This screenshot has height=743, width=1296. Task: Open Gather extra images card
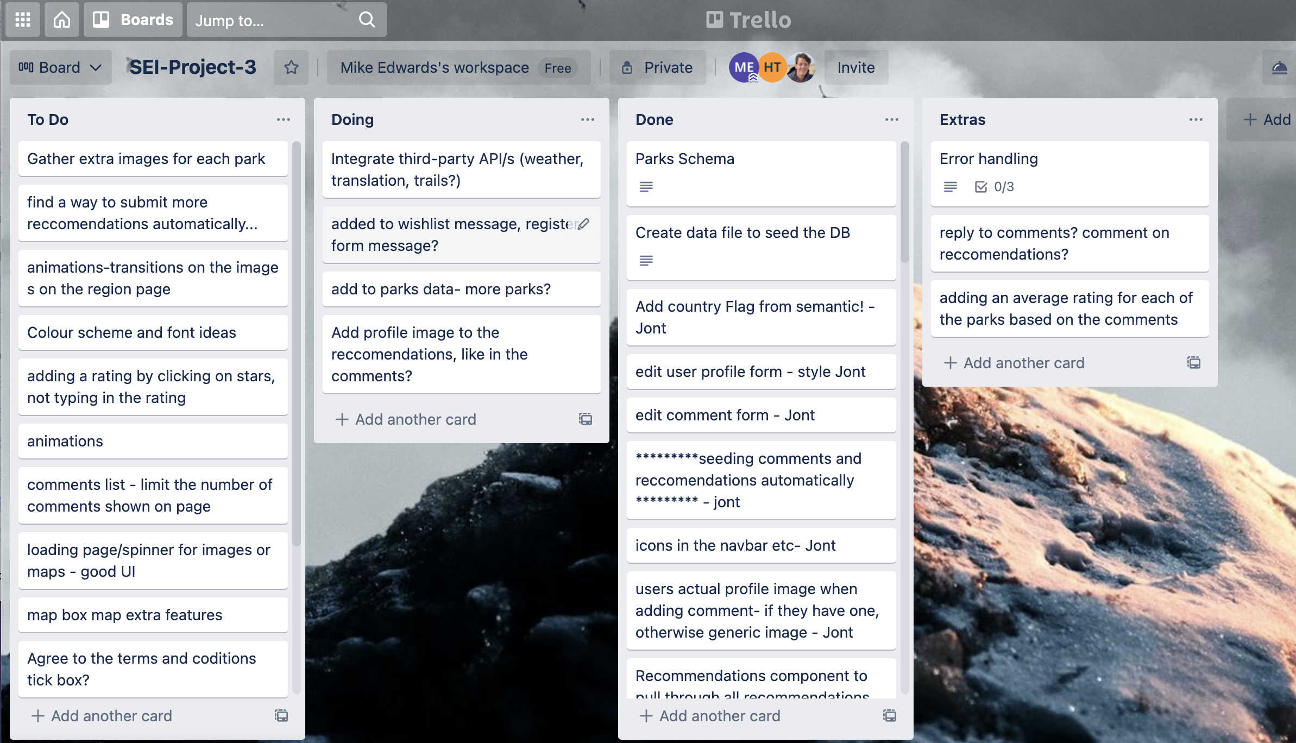pos(153,159)
